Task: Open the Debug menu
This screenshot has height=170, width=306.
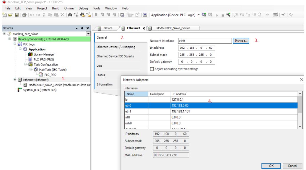Action: 83,8
